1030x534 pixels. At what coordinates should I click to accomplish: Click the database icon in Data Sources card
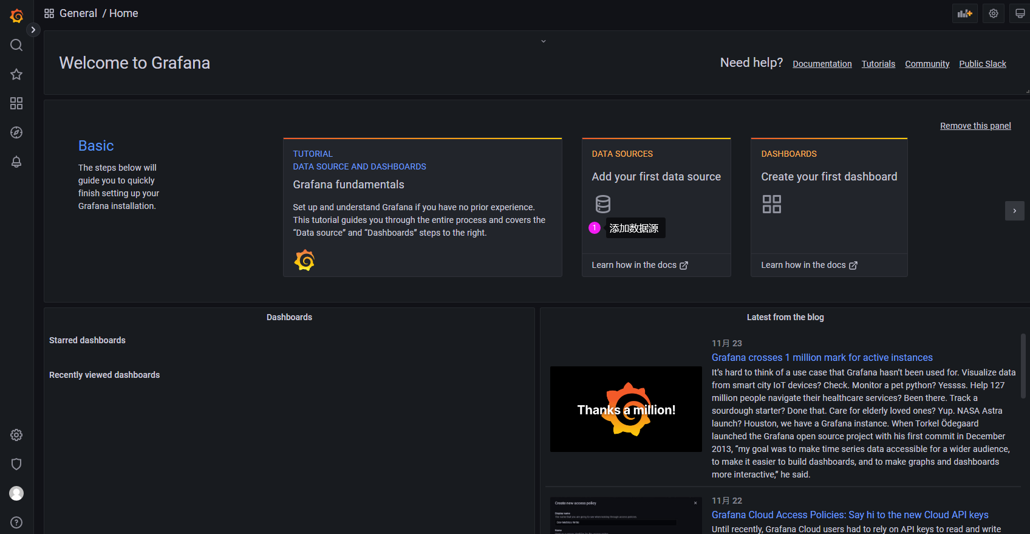click(x=603, y=204)
